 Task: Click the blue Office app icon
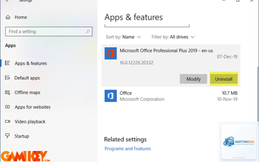[110, 96]
